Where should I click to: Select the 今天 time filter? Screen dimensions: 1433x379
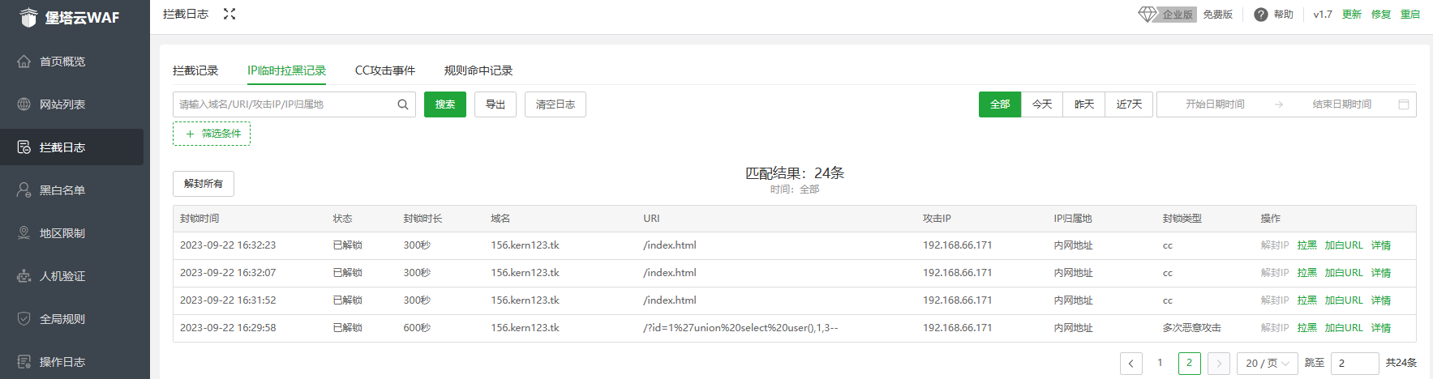pos(1042,104)
